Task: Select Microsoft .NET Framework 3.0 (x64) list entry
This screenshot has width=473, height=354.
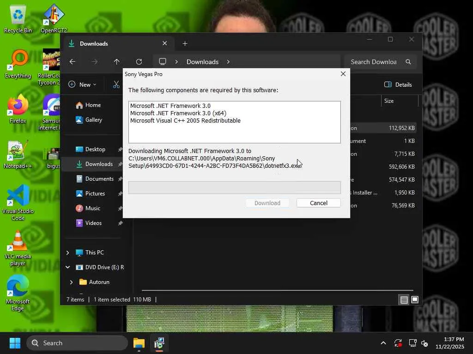Action: tap(178, 113)
